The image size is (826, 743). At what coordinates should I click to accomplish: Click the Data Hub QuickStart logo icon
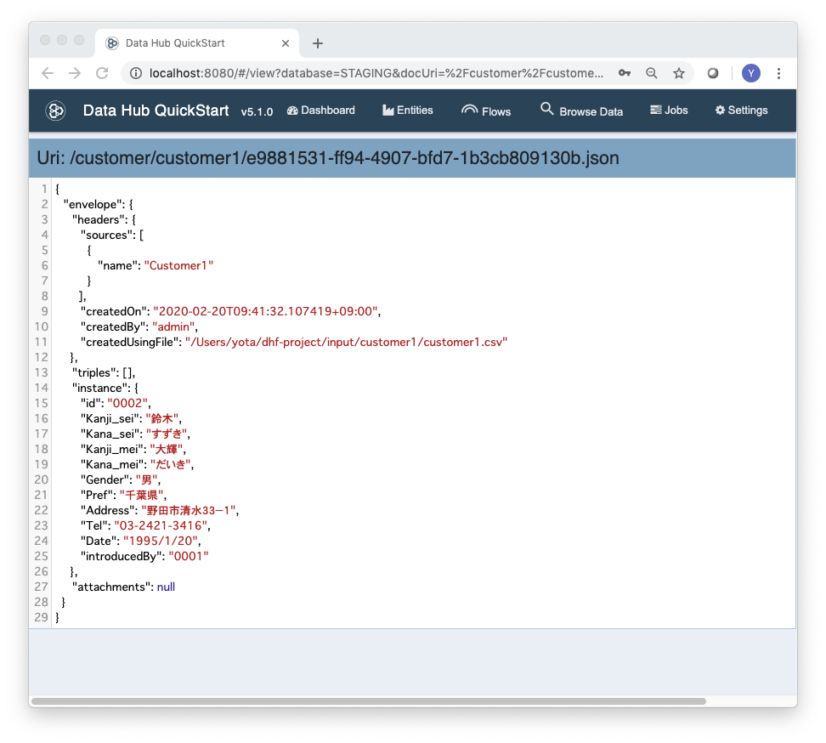click(x=56, y=111)
